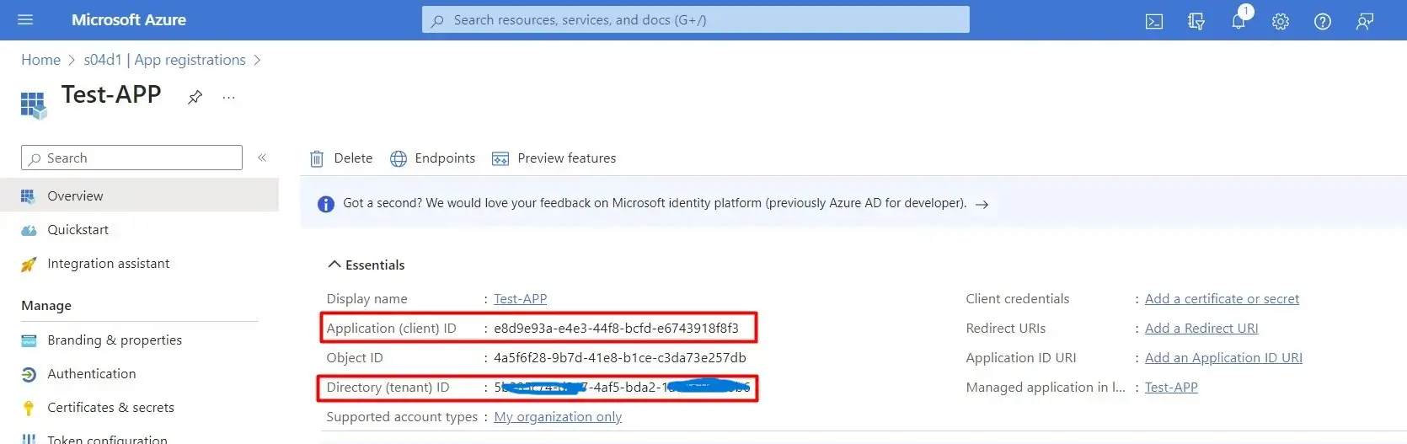
Task: Open the Azure portal hamburger menu
Action: pos(25,19)
